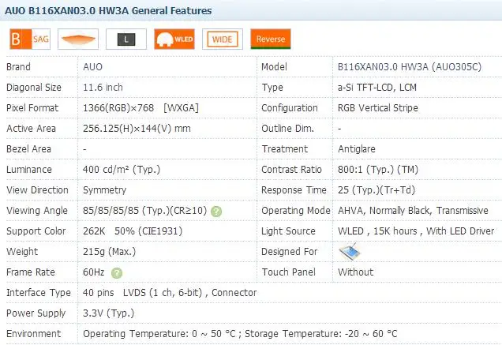Click the Contrast Ratio label
This screenshot has height=345, width=502.
tap(292, 170)
